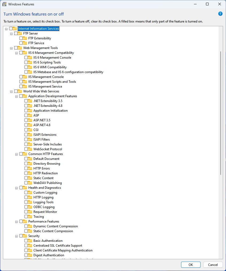The image size is (226, 271).
Task: Collapse the World Wide Web Services node
Action: [12, 92]
